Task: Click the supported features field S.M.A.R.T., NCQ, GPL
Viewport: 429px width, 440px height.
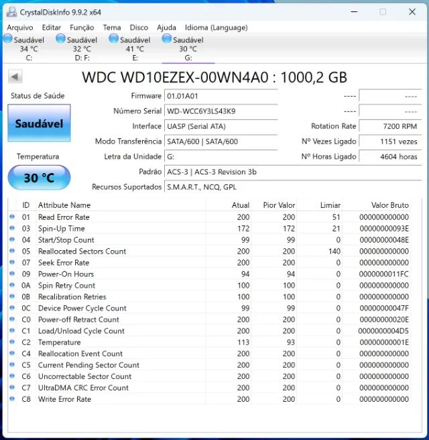Action: (293, 187)
